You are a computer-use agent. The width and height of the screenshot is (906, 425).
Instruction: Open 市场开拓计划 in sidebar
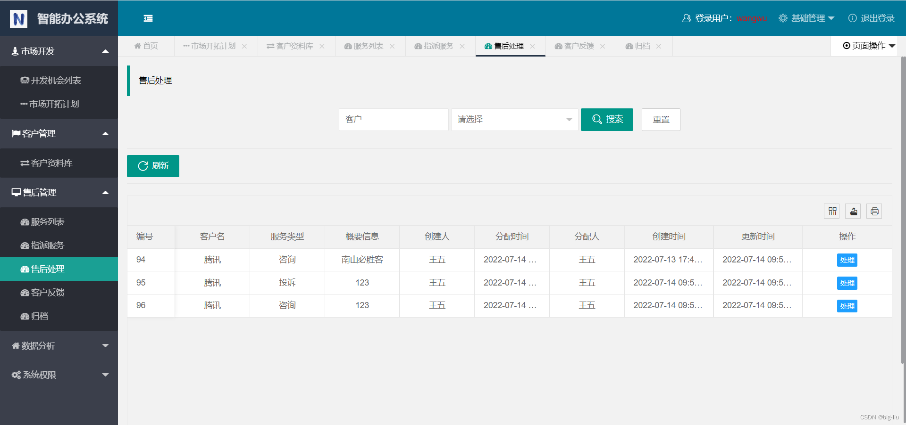tap(59, 104)
